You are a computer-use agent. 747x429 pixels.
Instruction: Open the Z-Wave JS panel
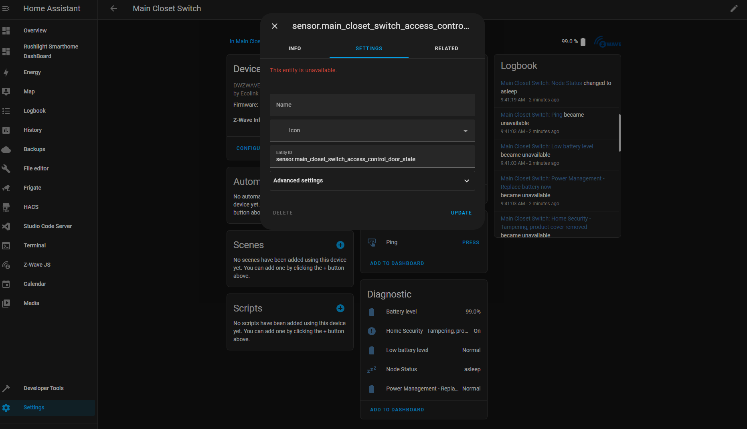[x=37, y=265]
